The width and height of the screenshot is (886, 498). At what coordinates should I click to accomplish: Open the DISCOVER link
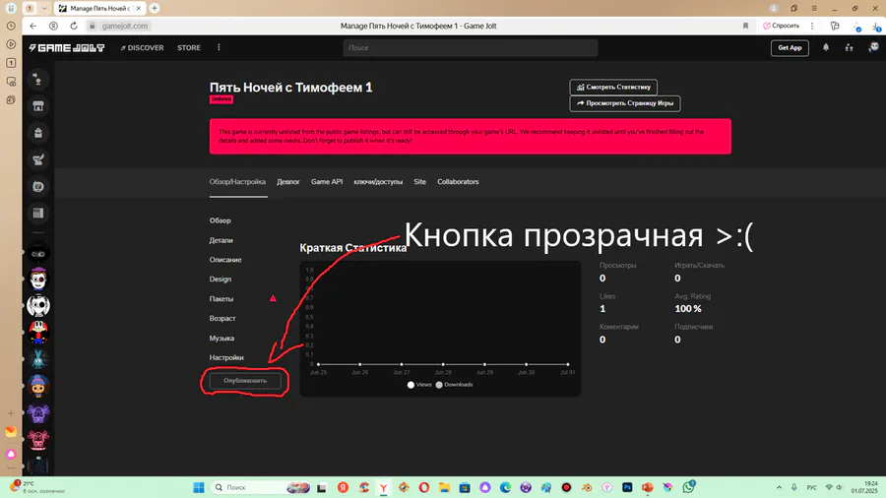[142, 48]
